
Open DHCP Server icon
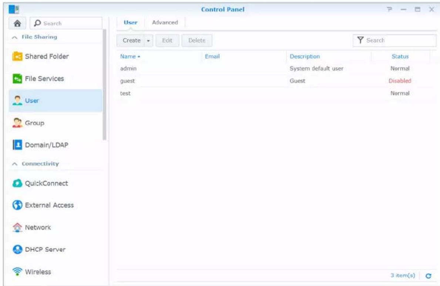[x=17, y=249]
